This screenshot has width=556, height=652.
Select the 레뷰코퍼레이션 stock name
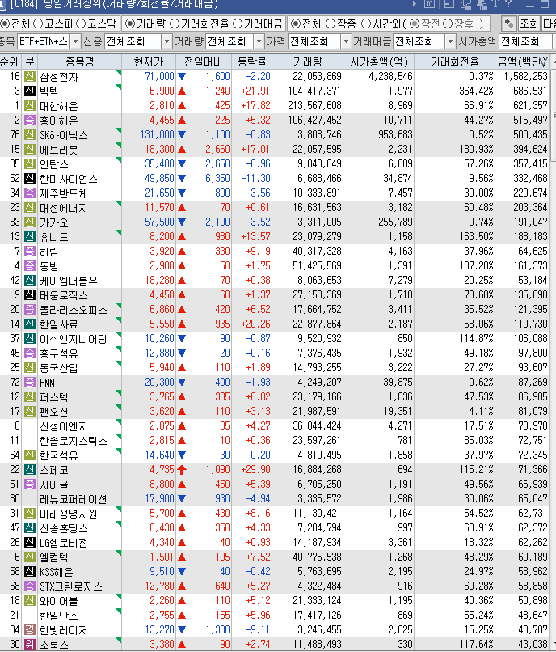73,499
